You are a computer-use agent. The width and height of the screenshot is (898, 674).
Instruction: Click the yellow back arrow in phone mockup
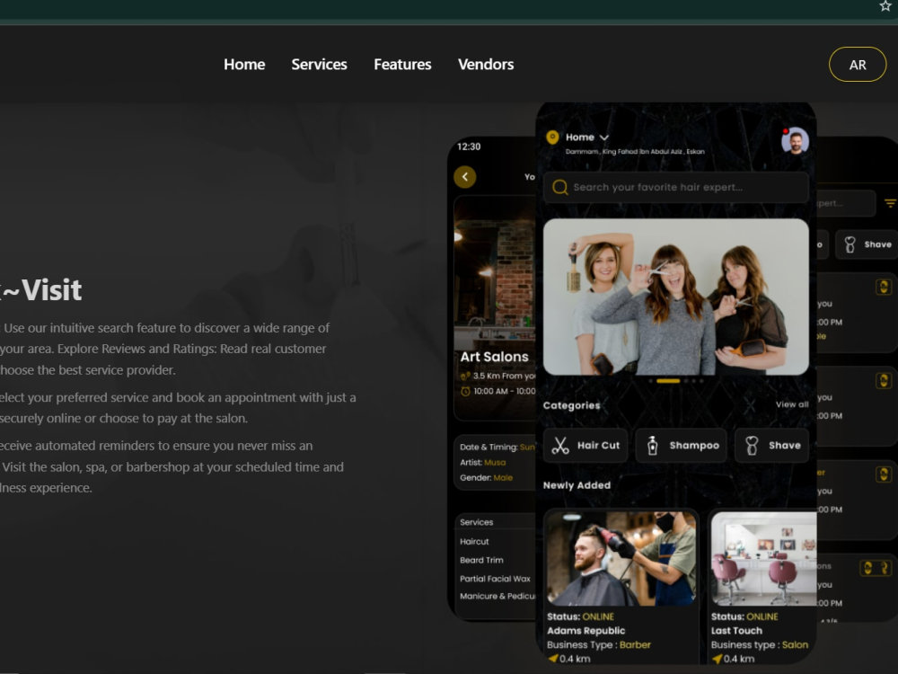465,176
